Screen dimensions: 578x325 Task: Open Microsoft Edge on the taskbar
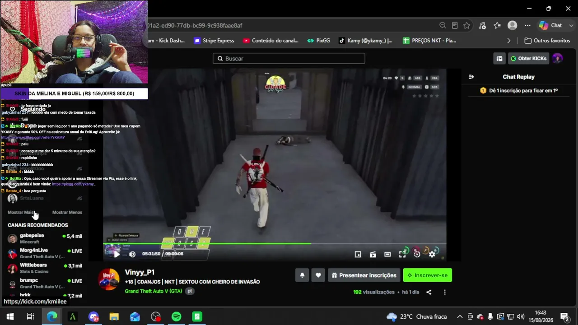coord(52,316)
